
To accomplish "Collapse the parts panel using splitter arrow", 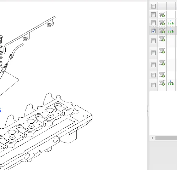I will tap(148, 111).
